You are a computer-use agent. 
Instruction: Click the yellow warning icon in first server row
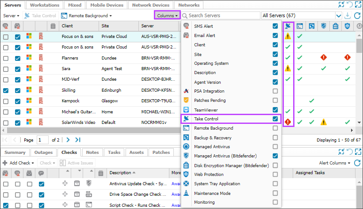tap(288, 36)
